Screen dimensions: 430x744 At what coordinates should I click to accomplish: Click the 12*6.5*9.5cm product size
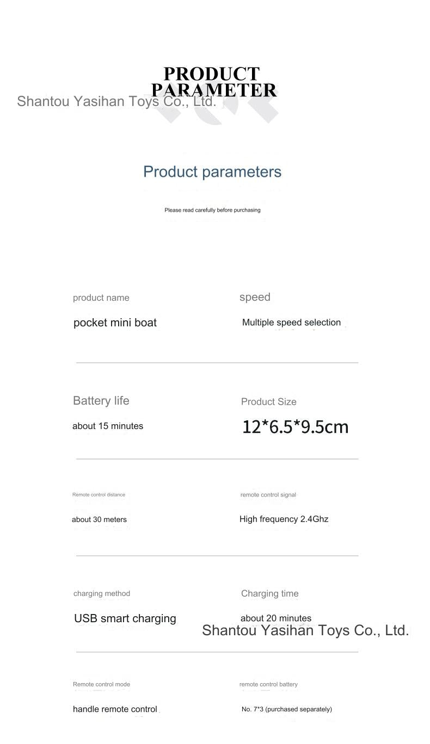[x=295, y=427]
